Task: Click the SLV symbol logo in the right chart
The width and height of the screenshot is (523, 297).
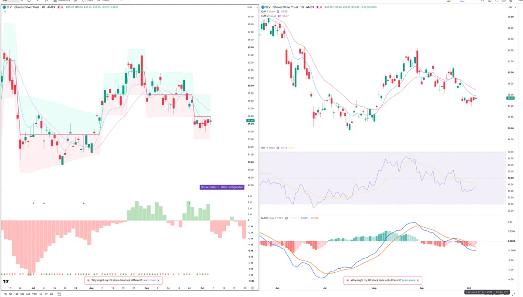Action: [x=263, y=7]
